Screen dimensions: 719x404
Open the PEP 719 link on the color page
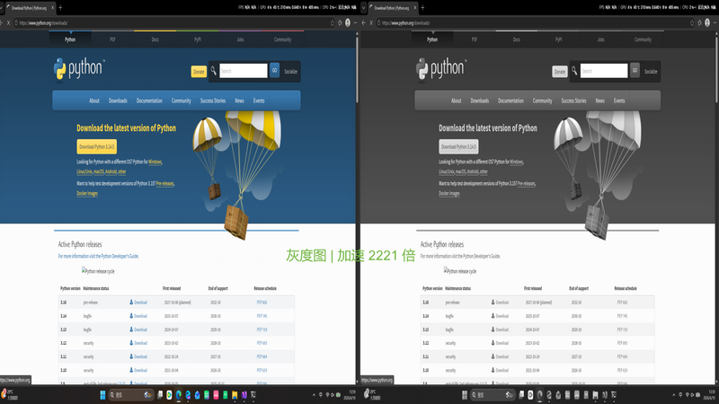(x=262, y=329)
